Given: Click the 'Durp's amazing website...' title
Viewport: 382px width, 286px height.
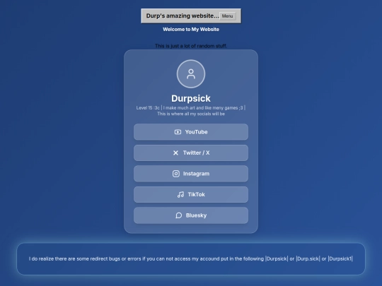Looking at the screenshot, I should (183, 16).
